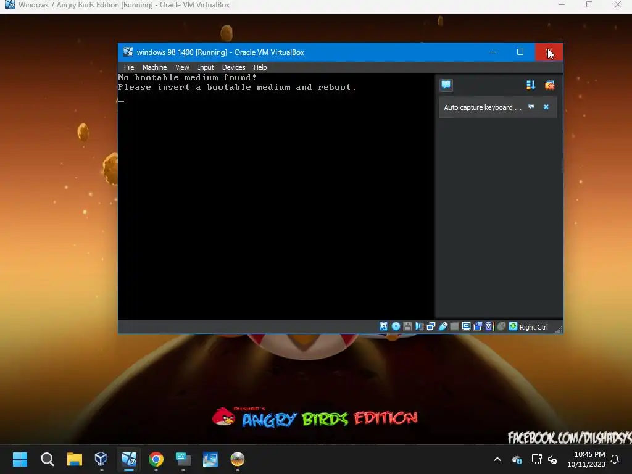Open the network tray icon

(x=536, y=459)
